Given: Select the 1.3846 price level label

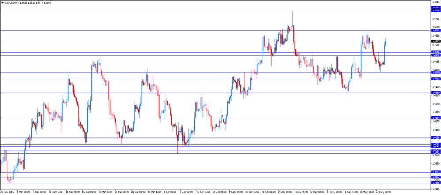Looking at the screenshot, I should pyautogui.click(x=436, y=183).
